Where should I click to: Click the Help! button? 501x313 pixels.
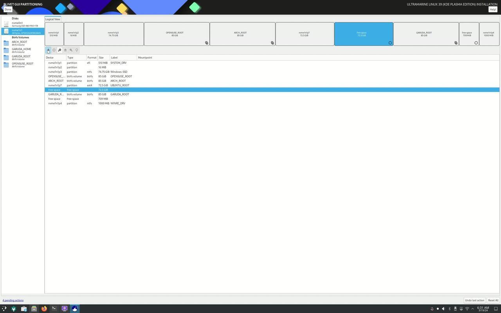(493, 9)
